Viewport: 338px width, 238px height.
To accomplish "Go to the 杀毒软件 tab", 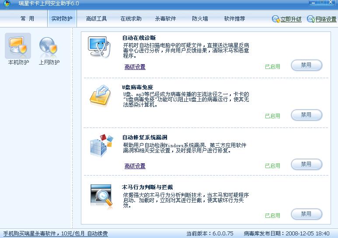I will pos(165,18).
